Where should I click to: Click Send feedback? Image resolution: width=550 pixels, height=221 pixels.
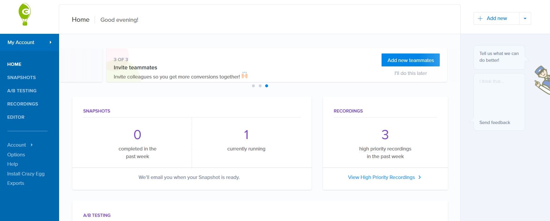[495, 123]
